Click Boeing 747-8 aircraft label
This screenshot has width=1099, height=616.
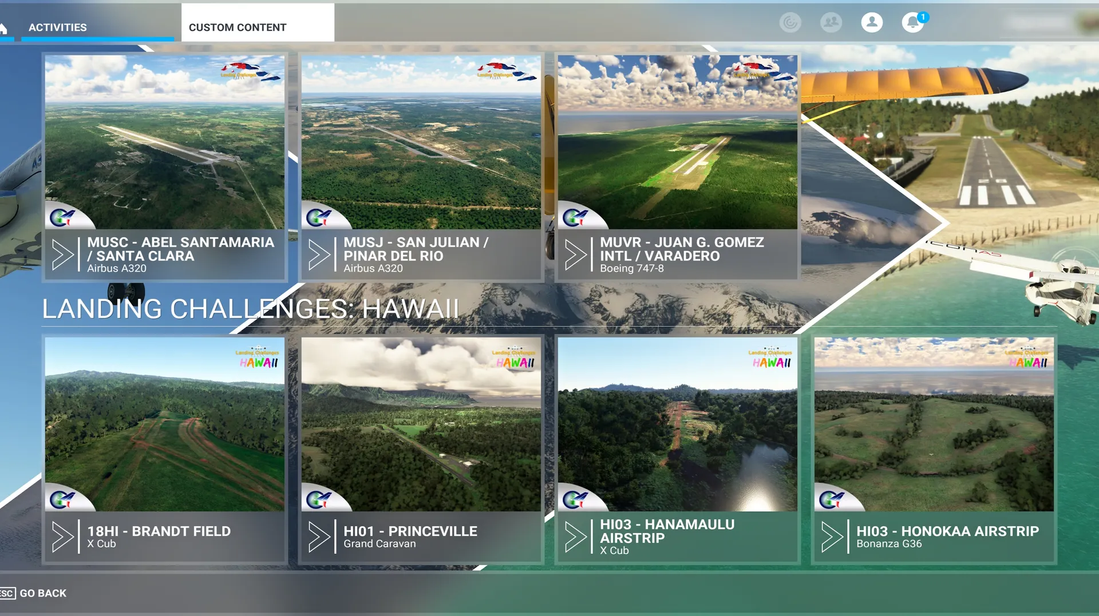tap(631, 268)
